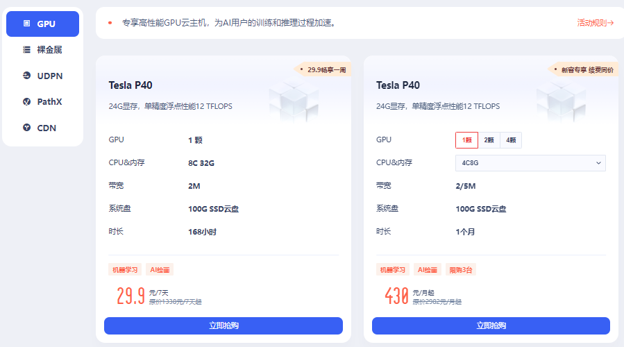This screenshot has width=624, height=347.
Task: Click AI绘画 tag in 29.9 card
Action: pyautogui.click(x=160, y=270)
